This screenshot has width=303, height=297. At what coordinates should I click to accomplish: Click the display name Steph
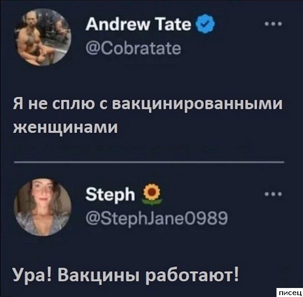[x=110, y=195]
